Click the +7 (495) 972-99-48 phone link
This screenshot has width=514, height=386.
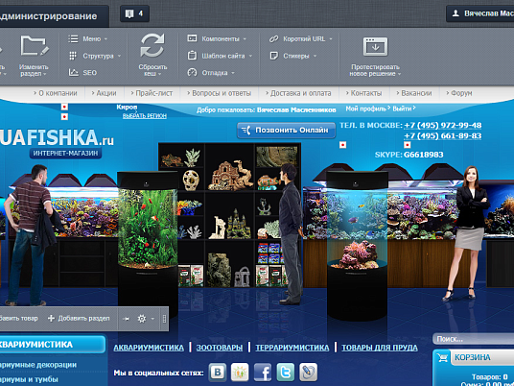click(x=442, y=126)
